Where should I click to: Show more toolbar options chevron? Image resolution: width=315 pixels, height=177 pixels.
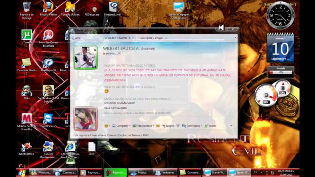pyautogui.click(x=231, y=126)
